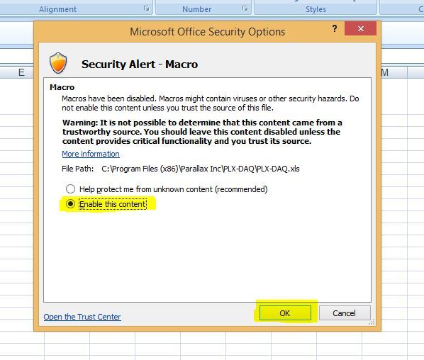Open Alignment group dialog launcher

(146, 9)
